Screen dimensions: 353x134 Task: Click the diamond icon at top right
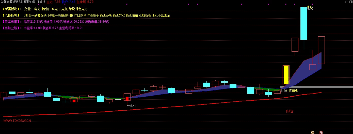(x=346, y=2)
